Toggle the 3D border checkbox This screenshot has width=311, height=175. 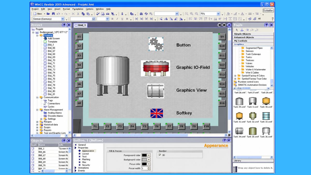pyautogui.click(x=160, y=155)
